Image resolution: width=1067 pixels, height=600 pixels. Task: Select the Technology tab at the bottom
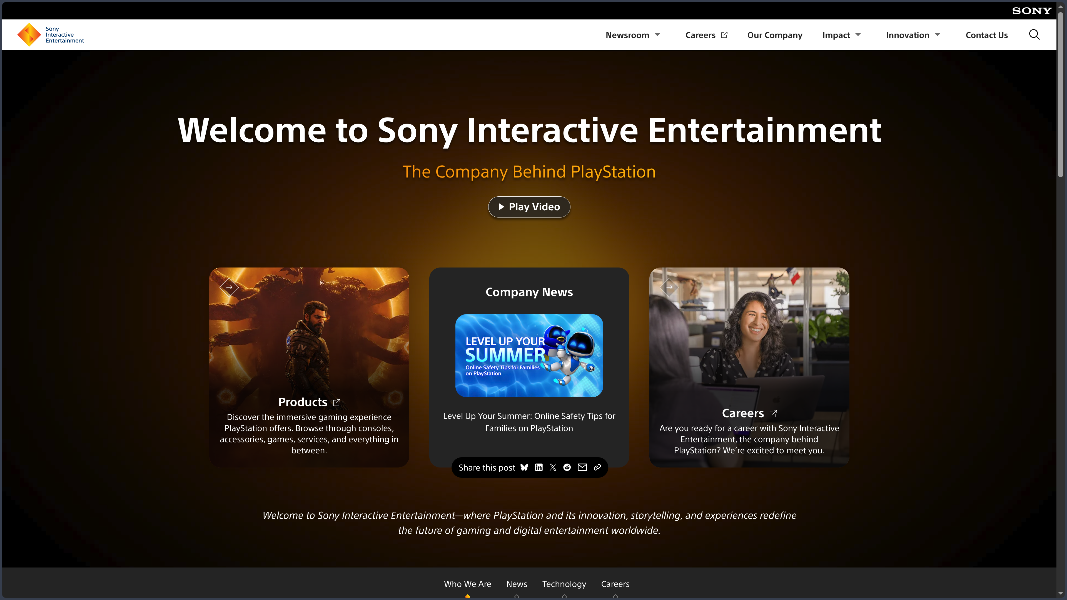[x=564, y=584]
